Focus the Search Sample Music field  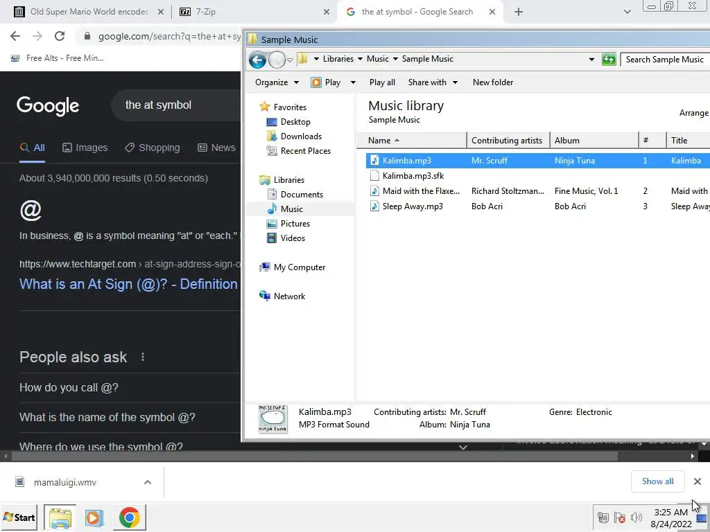665,60
